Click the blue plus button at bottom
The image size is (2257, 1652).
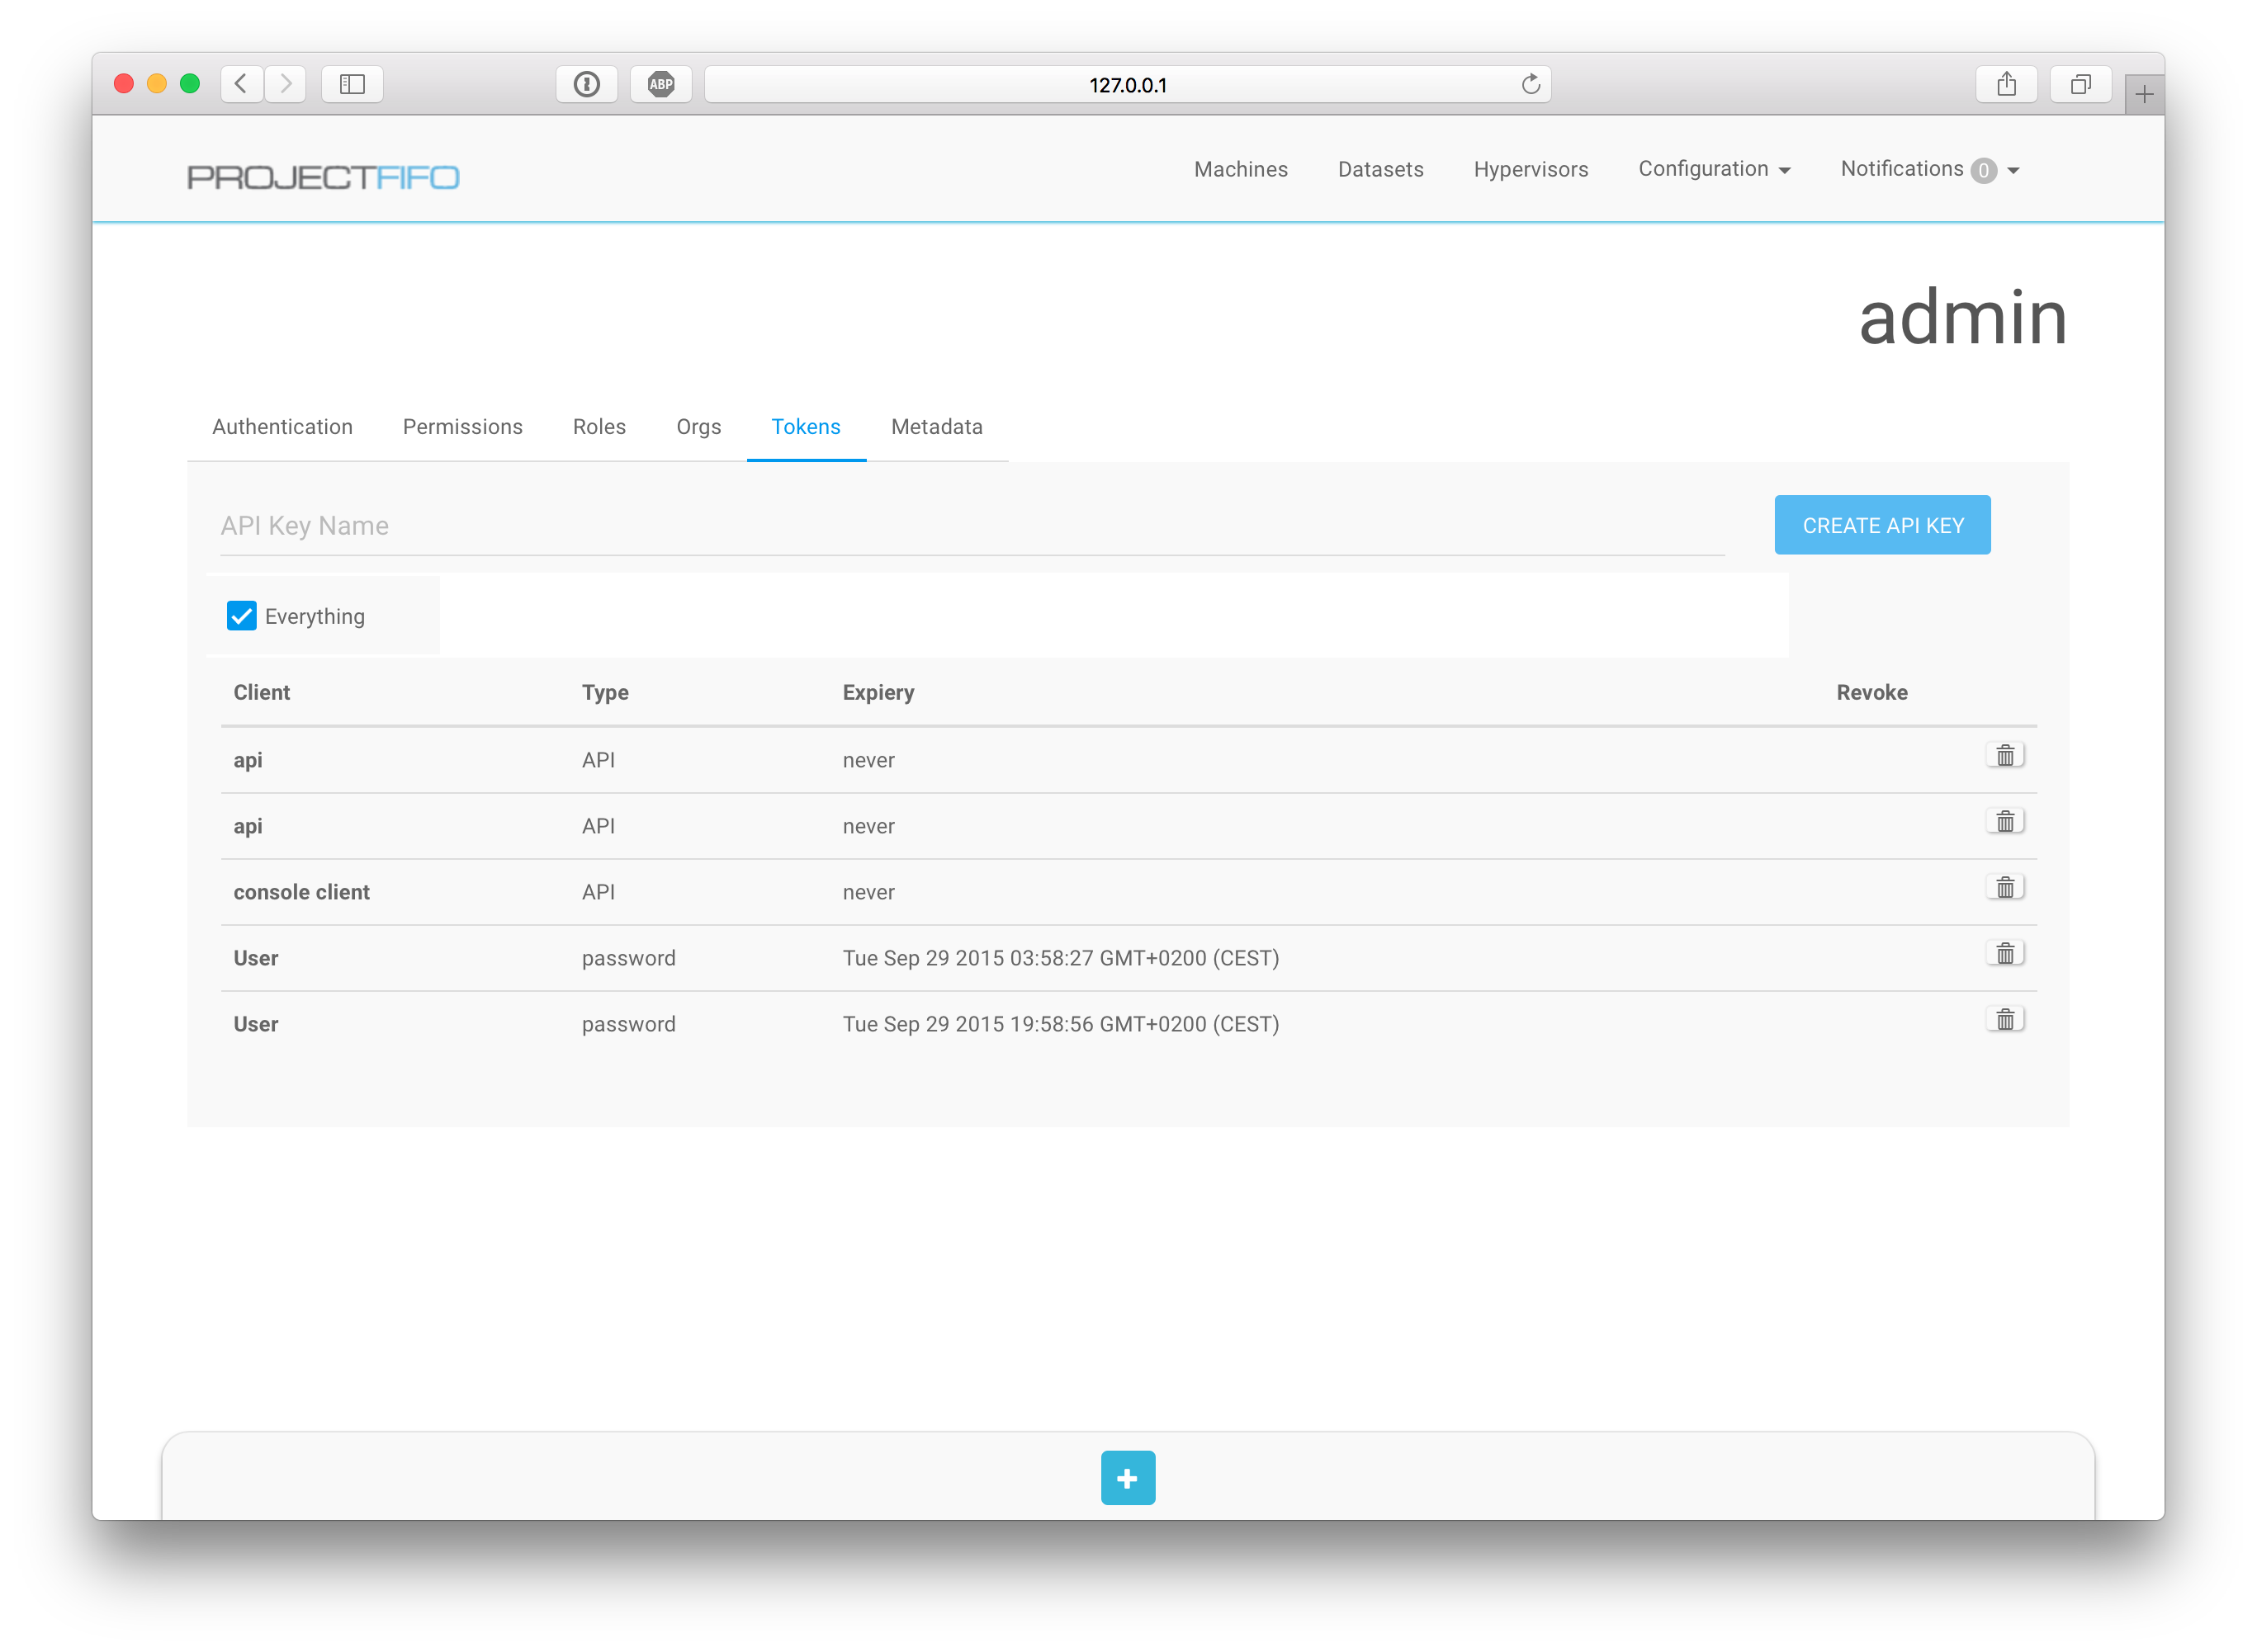1128,1477
